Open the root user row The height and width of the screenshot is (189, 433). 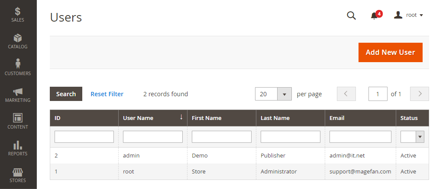129,171
